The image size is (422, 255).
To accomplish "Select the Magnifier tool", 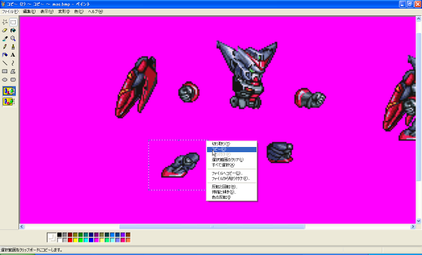I will click(13, 39).
